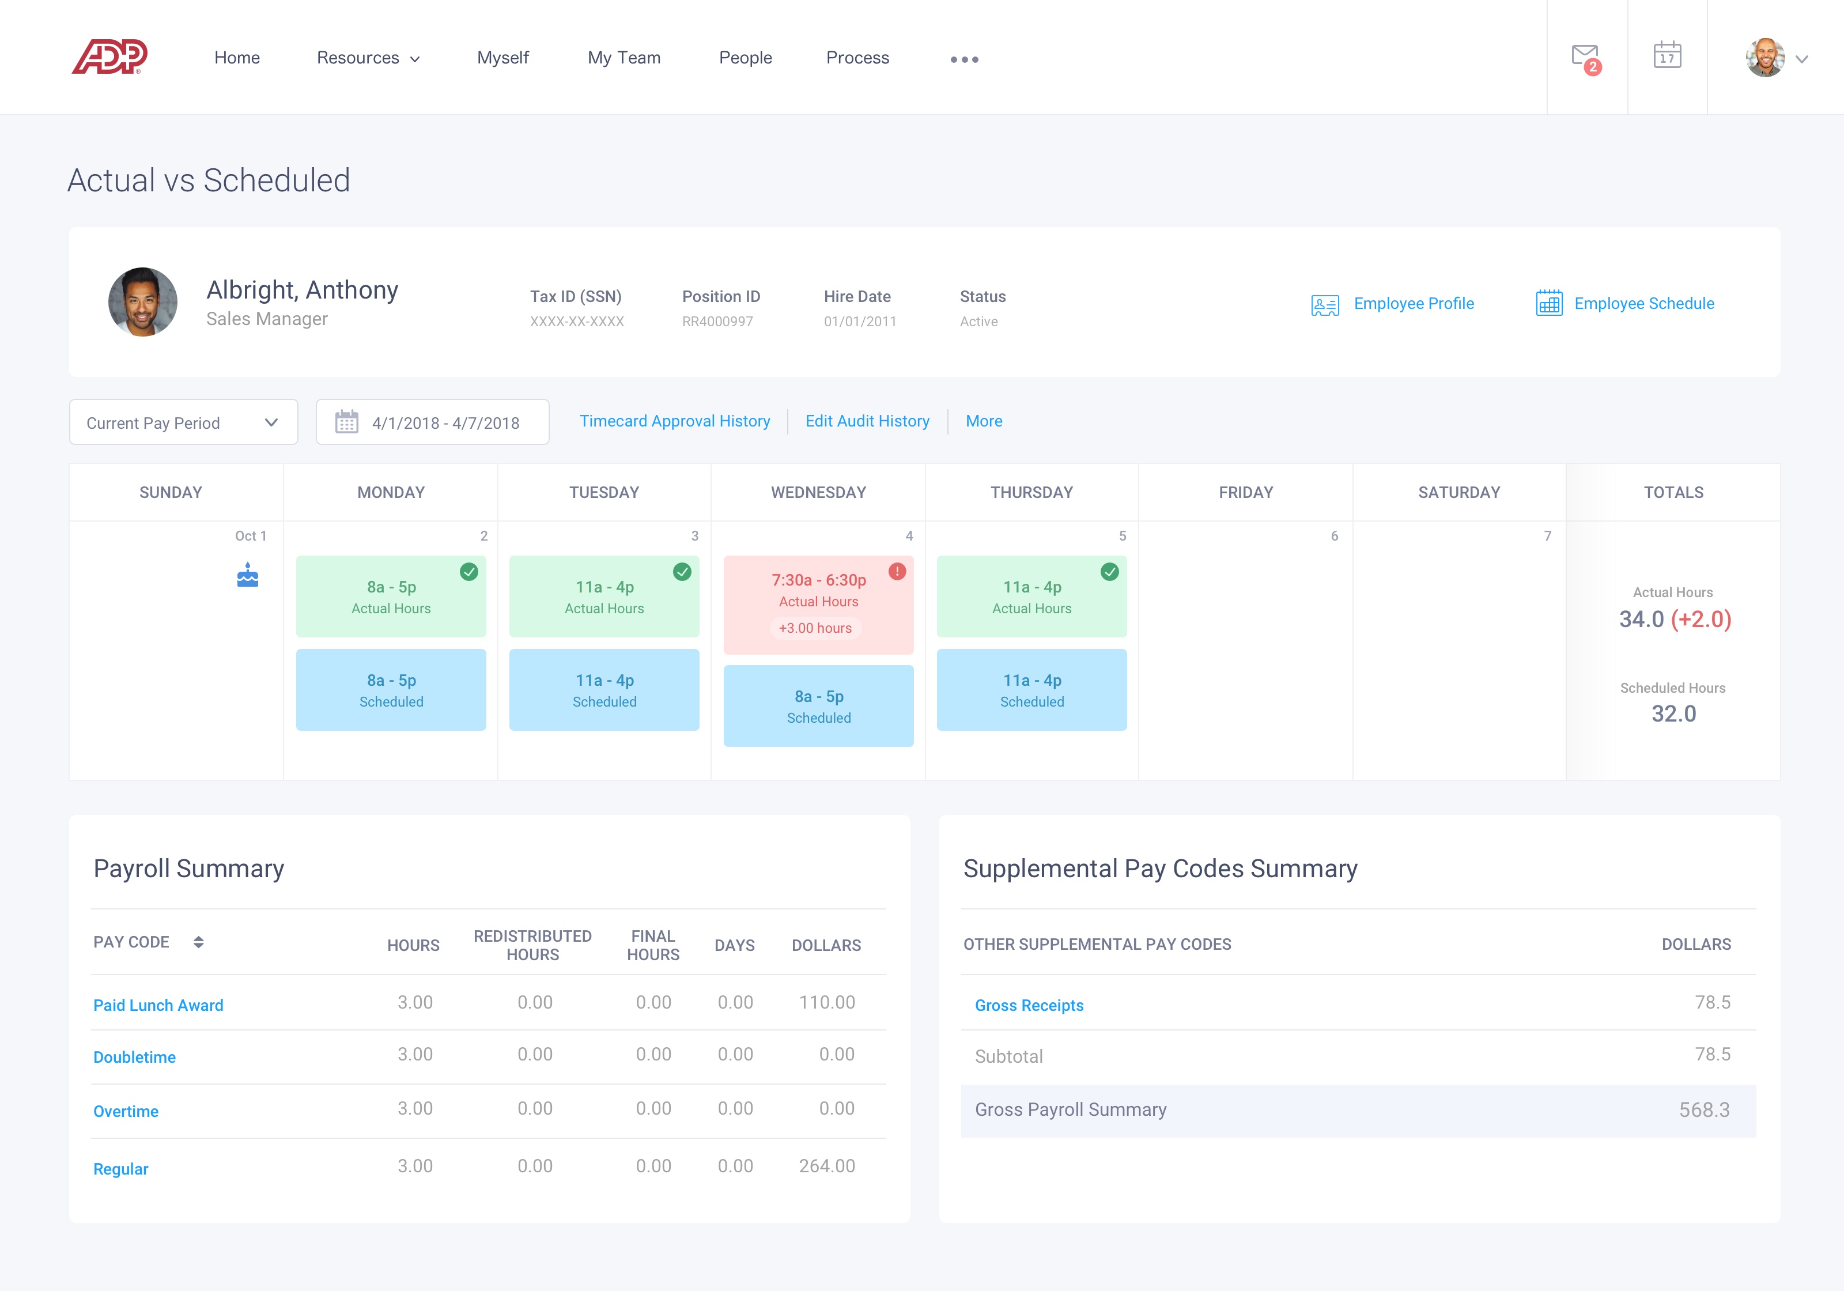
Task: Sort by the Pay Code column arrows
Action: (198, 942)
